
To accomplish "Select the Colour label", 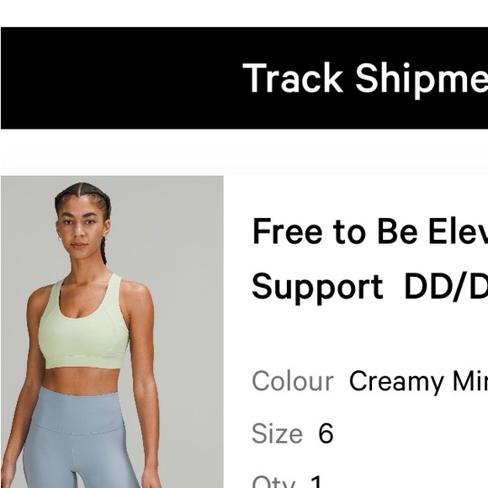I will pyautogui.click(x=293, y=381).
